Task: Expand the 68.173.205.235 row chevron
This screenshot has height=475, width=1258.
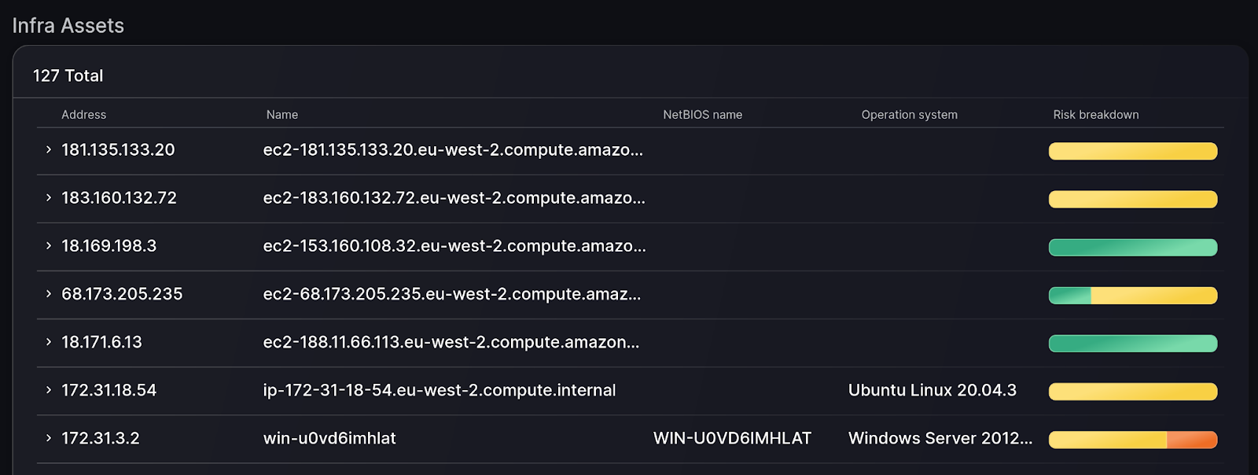Action: tap(49, 293)
